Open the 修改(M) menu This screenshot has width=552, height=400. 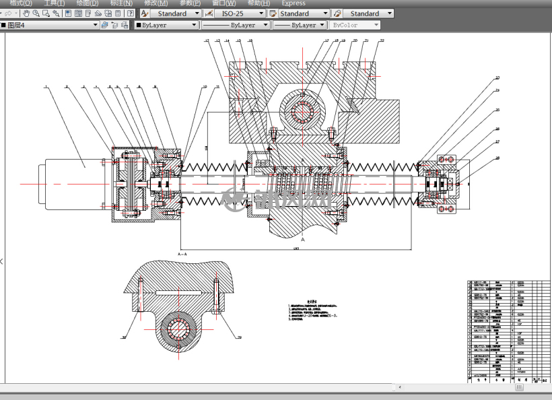156,3
